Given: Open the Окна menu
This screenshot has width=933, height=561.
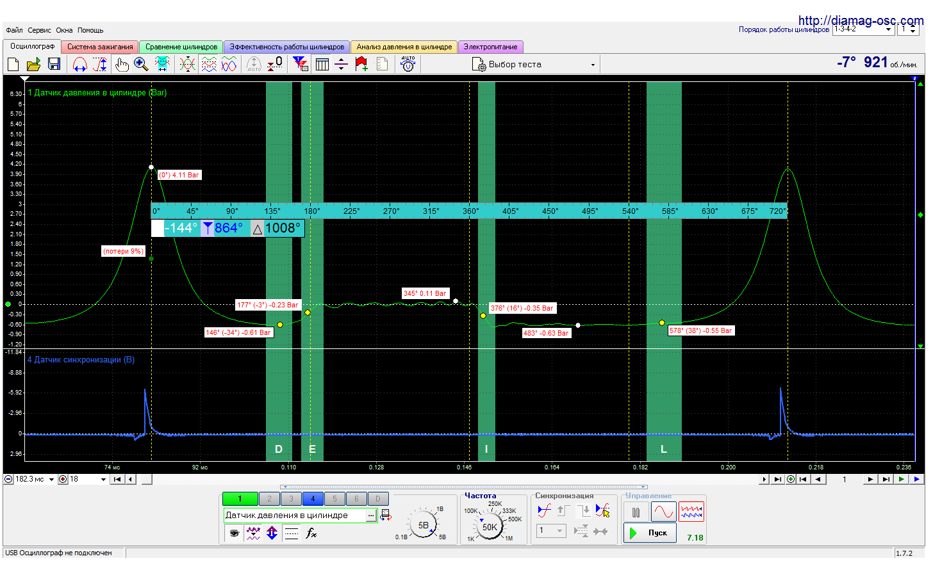Looking at the screenshot, I should coord(64,30).
